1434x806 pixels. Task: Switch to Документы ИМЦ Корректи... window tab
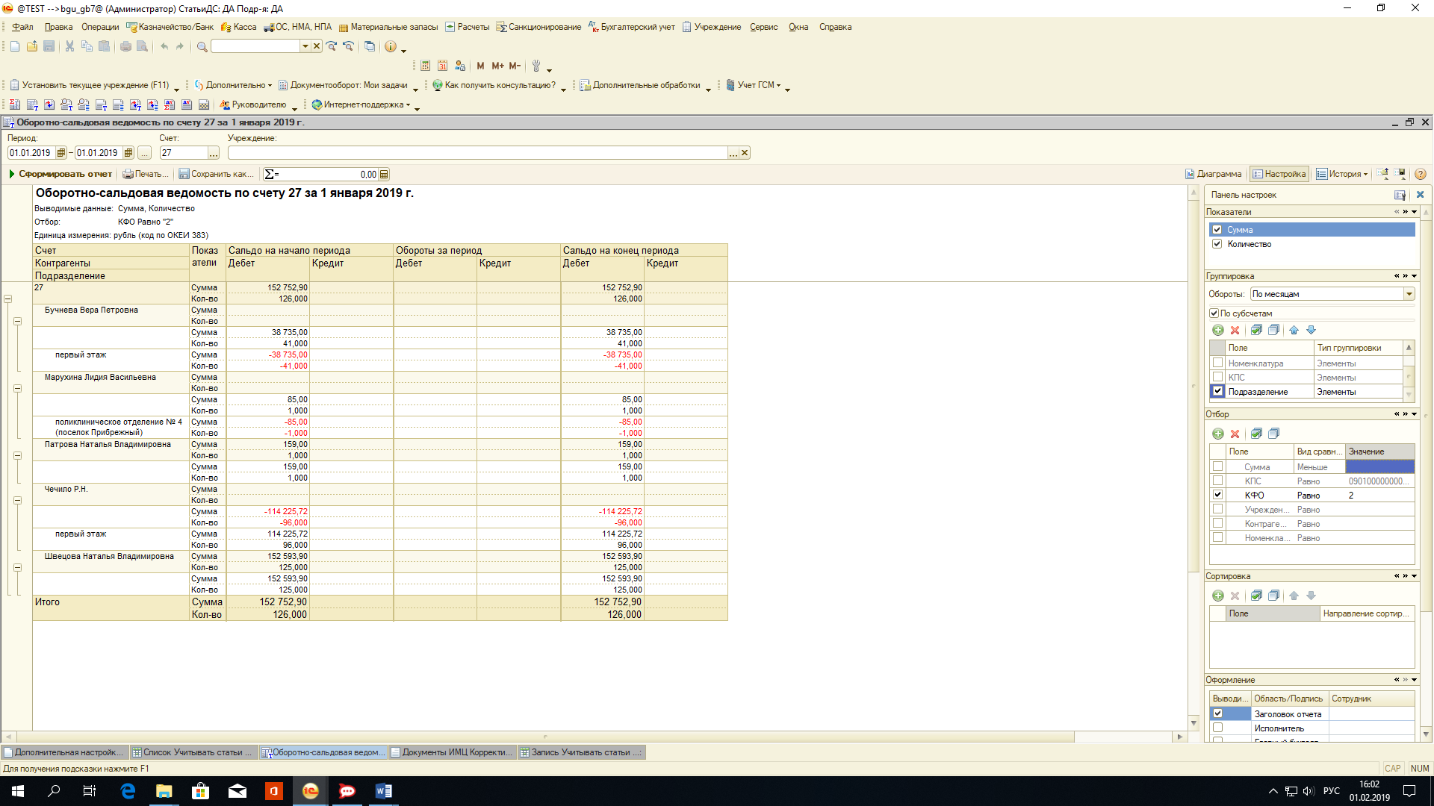click(x=452, y=752)
